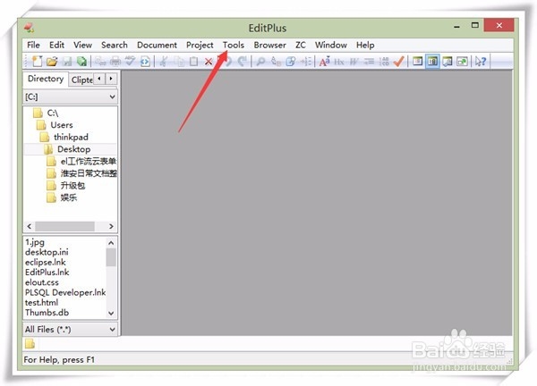The image size is (537, 386).
Task: Open the Window menu
Action: tap(331, 45)
